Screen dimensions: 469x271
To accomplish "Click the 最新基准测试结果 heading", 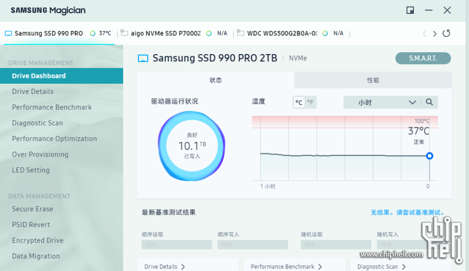I will 169,213.
